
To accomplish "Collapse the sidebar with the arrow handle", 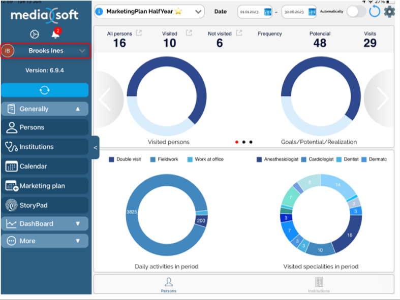I will pyautogui.click(x=95, y=148).
